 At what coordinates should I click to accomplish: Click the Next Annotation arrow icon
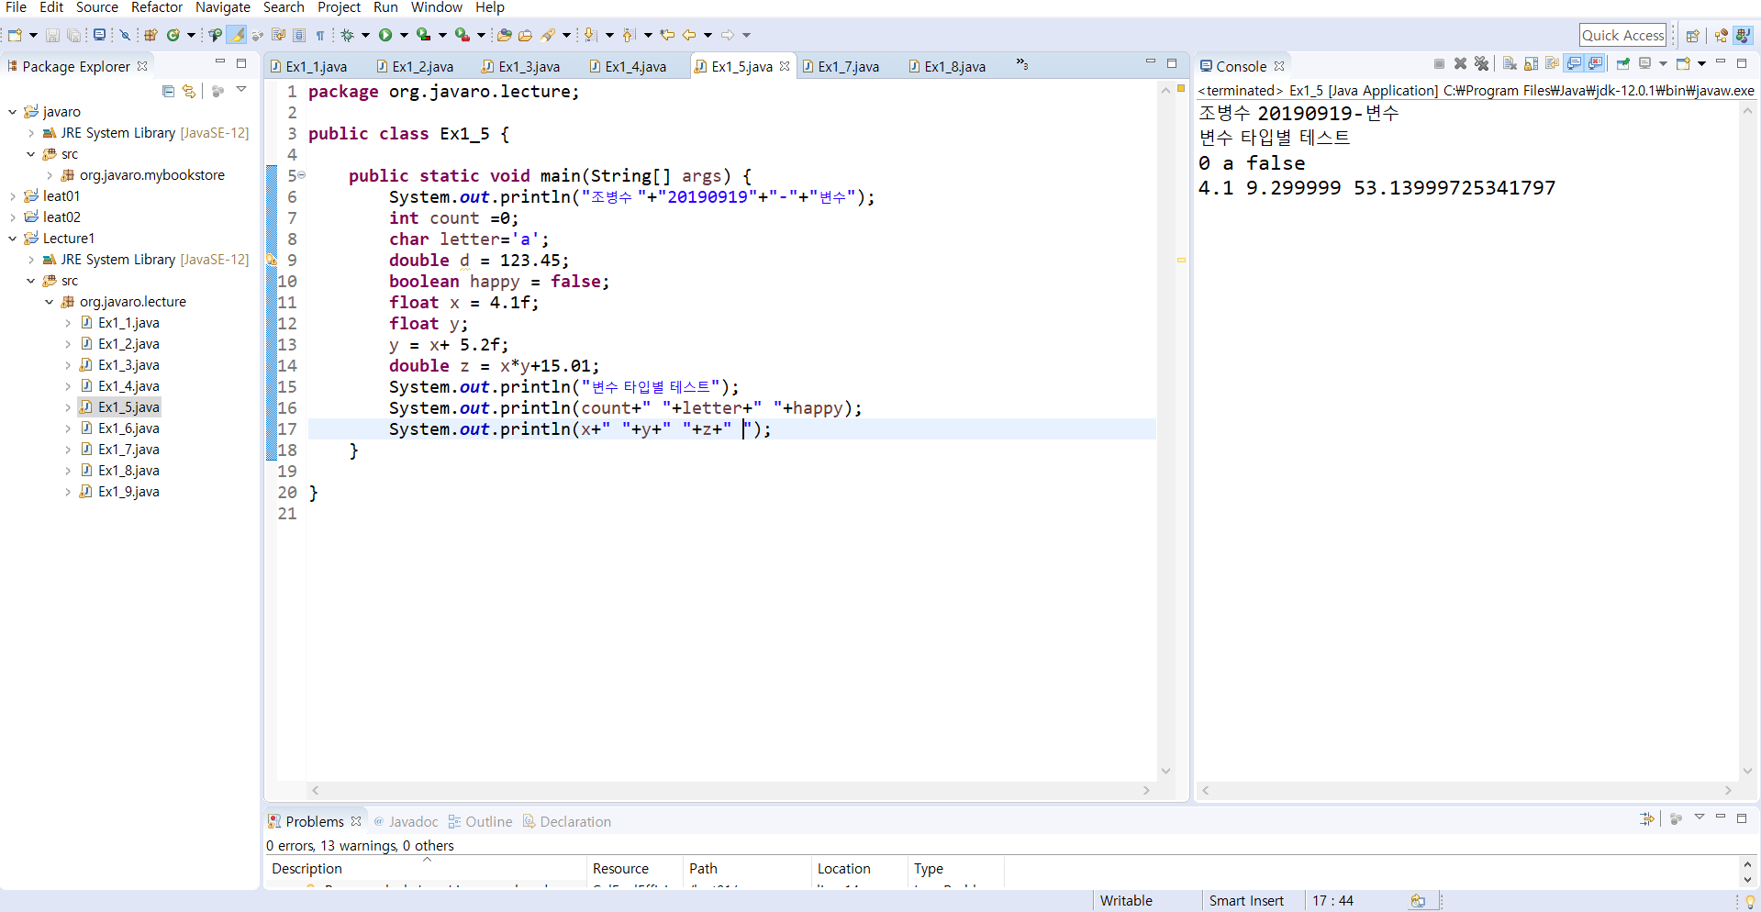pyautogui.click(x=590, y=35)
